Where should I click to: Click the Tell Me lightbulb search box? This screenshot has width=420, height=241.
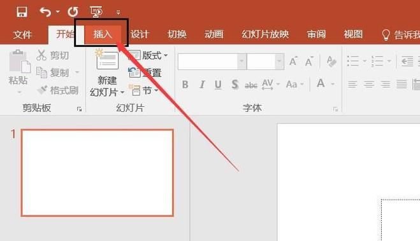(400, 34)
